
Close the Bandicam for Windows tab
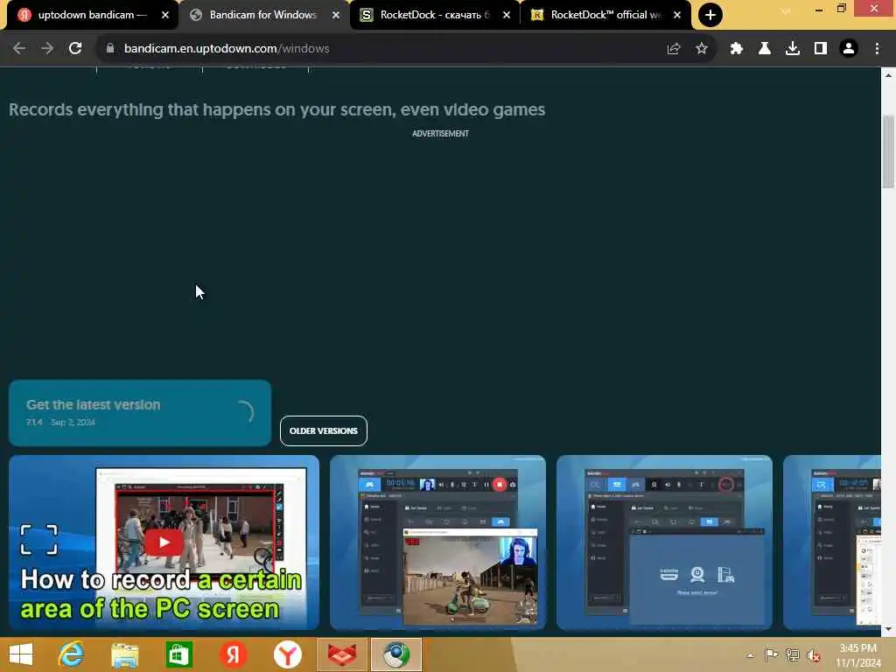336,15
